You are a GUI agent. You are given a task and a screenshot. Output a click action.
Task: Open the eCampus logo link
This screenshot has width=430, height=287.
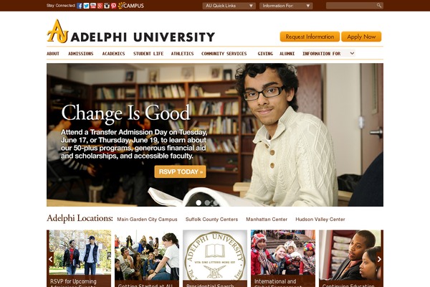coord(131,6)
